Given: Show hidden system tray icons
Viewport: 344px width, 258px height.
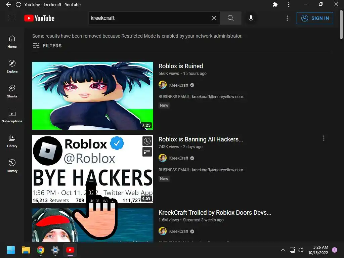Looking at the screenshot, I should point(283,250).
